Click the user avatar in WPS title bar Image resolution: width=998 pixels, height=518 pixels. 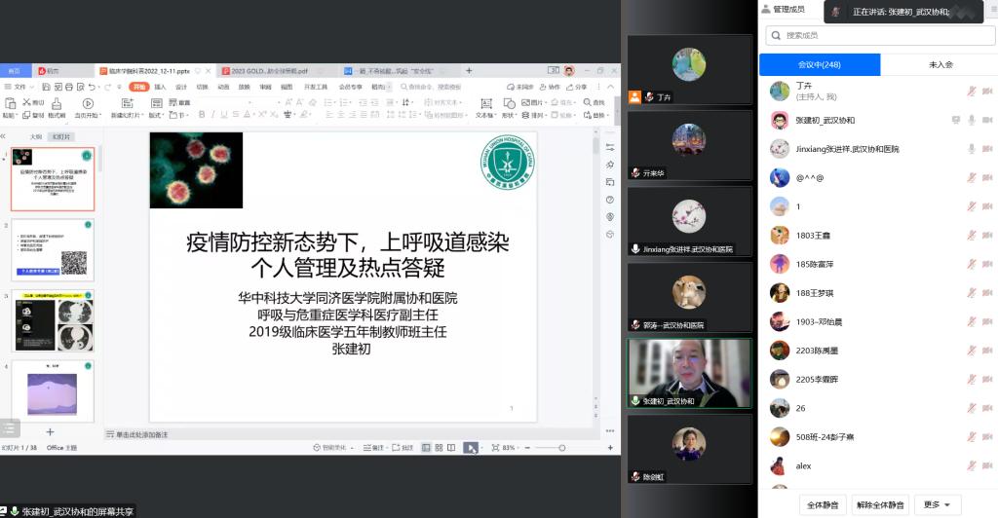tap(569, 70)
